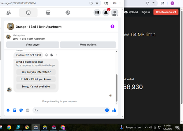
Task: Open the emoji picker in message box
Action: (107, 110)
